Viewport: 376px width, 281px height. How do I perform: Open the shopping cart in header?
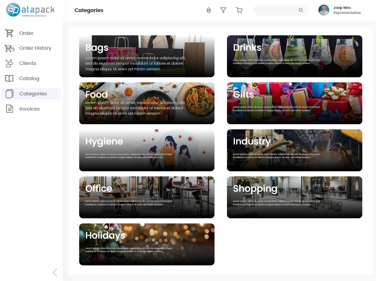239,10
